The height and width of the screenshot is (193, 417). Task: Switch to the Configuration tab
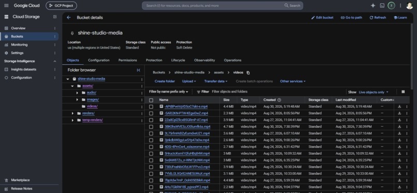(x=99, y=61)
